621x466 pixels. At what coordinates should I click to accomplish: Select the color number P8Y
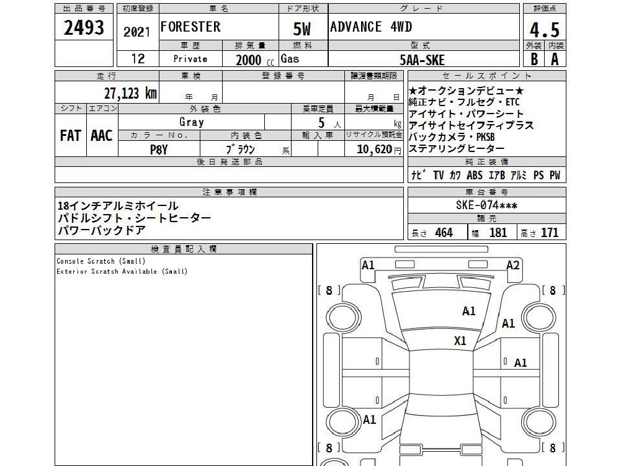[x=159, y=150]
